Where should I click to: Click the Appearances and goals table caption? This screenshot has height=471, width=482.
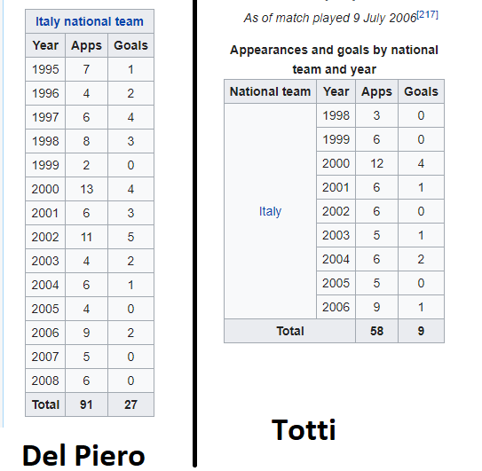334,59
